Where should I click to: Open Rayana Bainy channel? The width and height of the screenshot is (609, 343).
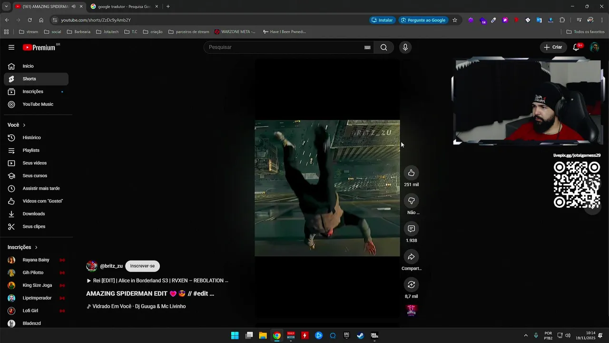click(x=36, y=260)
